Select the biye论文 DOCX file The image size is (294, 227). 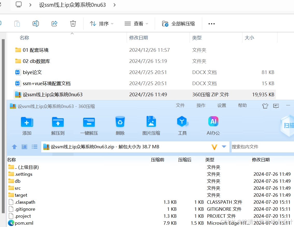tap(145, 72)
